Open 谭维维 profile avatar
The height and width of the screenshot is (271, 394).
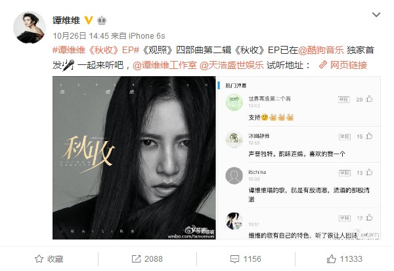[30, 28]
